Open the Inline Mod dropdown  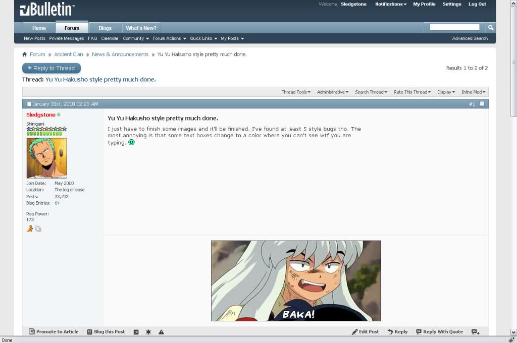click(474, 92)
